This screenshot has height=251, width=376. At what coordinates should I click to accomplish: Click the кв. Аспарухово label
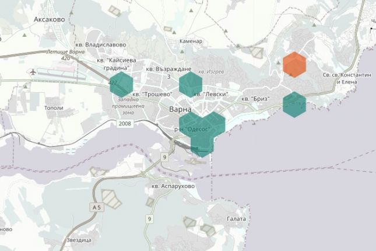pyautogui.click(x=173, y=186)
